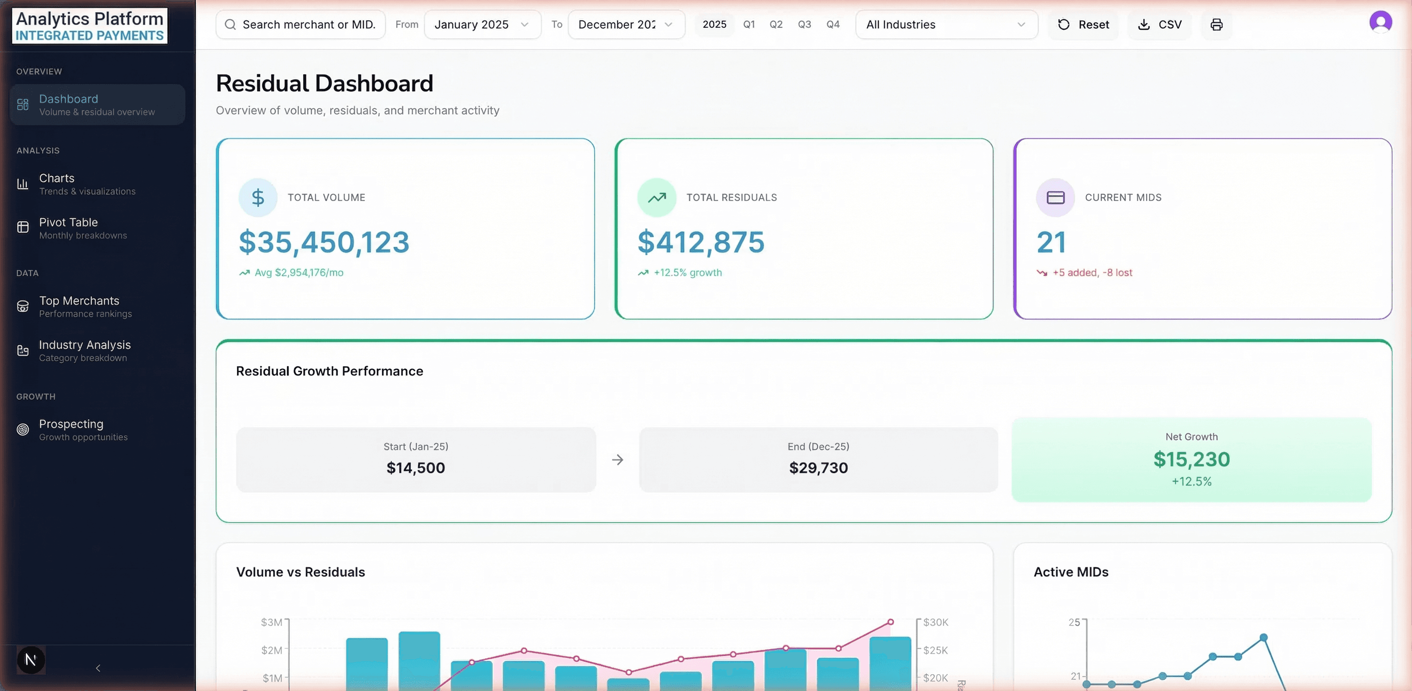Click the Industry Analysis icon
Image resolution: width=1412 pixels, height=691 pixels.
(23, 351)
